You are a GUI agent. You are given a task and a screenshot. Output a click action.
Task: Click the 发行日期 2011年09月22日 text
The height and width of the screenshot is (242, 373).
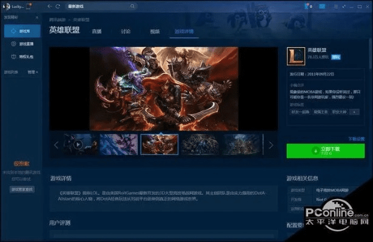coord(312,74)
